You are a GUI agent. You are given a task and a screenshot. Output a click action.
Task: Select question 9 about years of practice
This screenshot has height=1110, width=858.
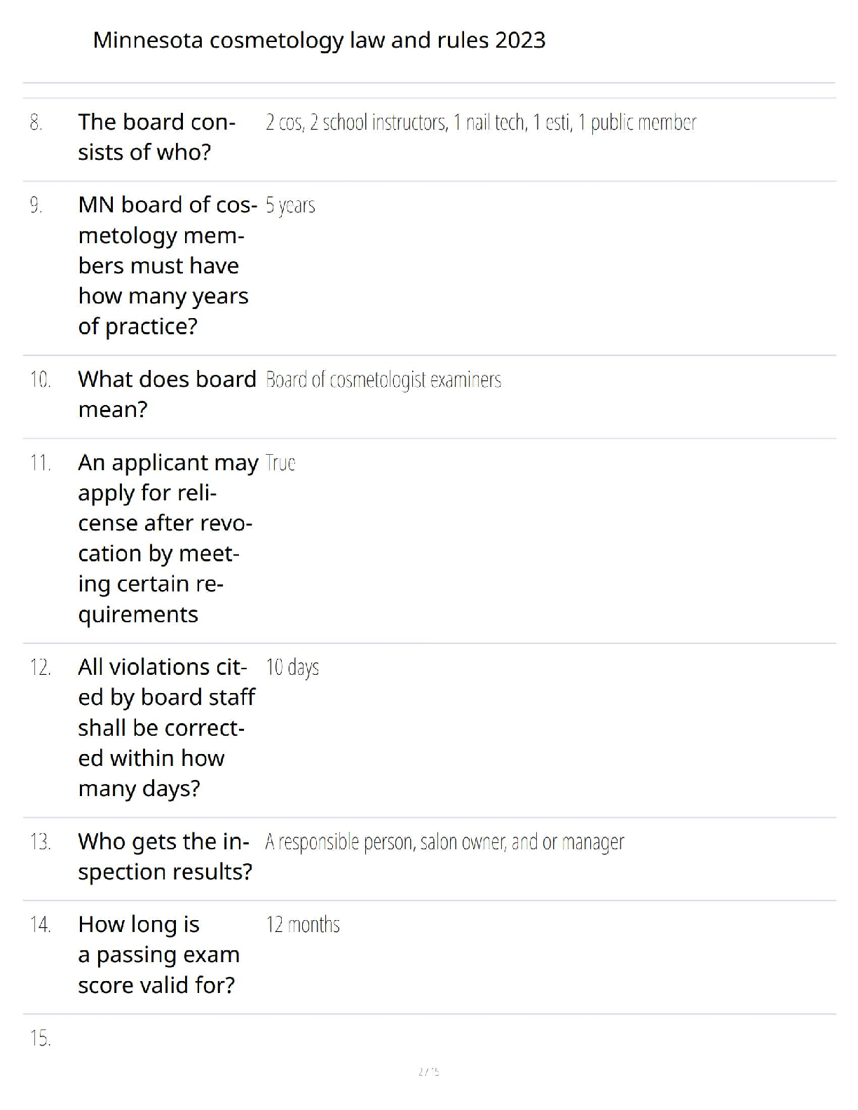tap(168, 266)
